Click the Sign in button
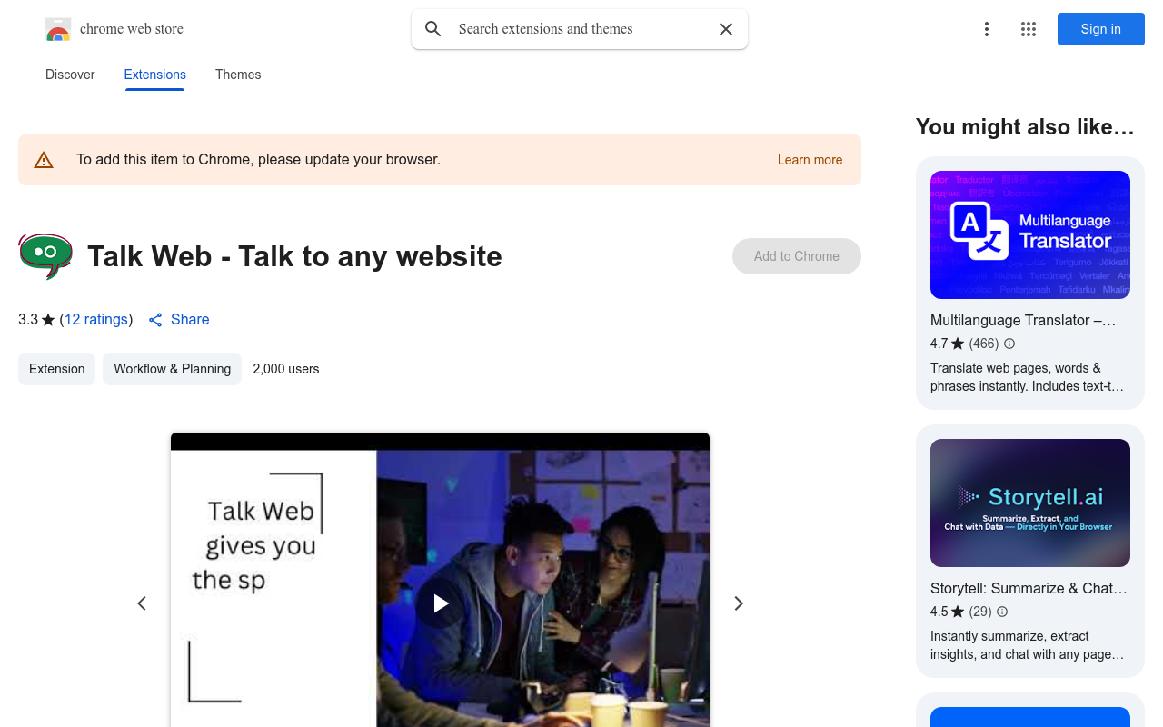This screenshot has height=727, width=1163. point(1101,29)
